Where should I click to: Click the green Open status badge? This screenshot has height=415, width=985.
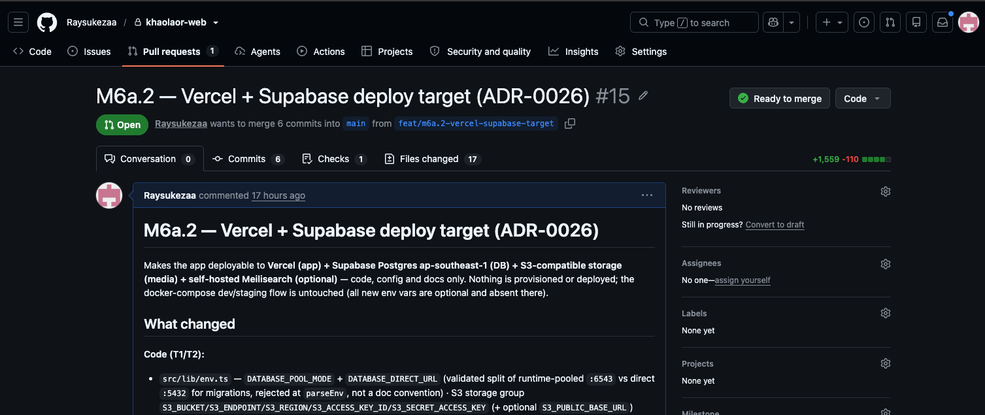122,125
